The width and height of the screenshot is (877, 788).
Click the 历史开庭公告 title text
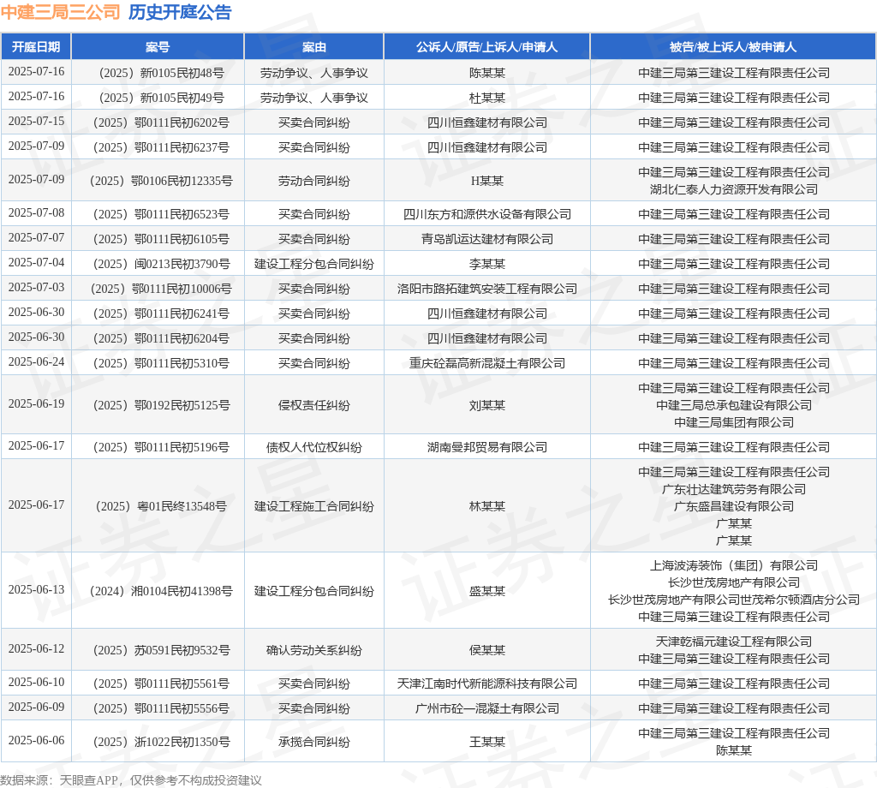180,12
